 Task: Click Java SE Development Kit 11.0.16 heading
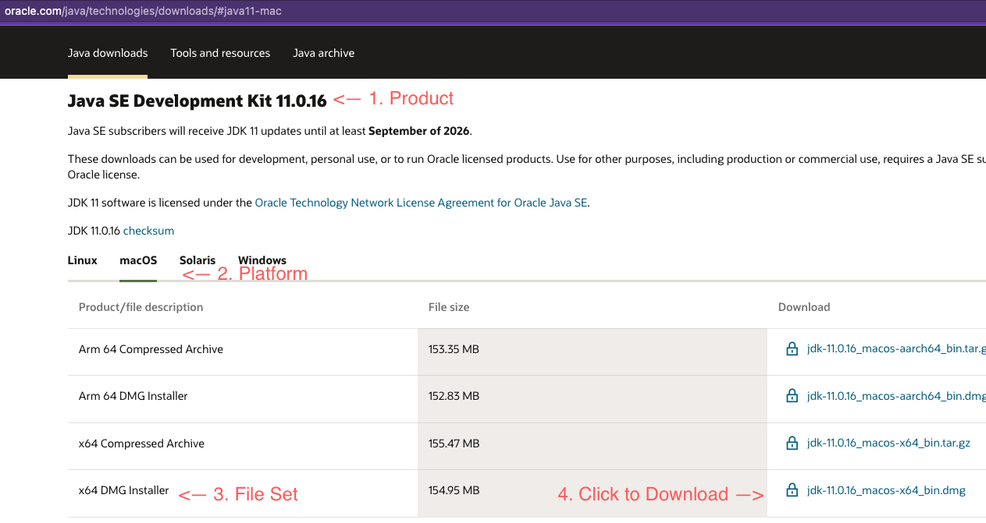point(197,101)
